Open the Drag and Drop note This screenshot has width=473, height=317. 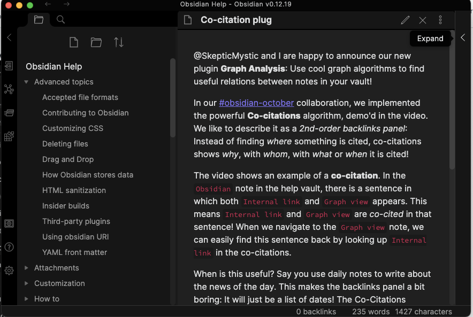coord(68,159)
